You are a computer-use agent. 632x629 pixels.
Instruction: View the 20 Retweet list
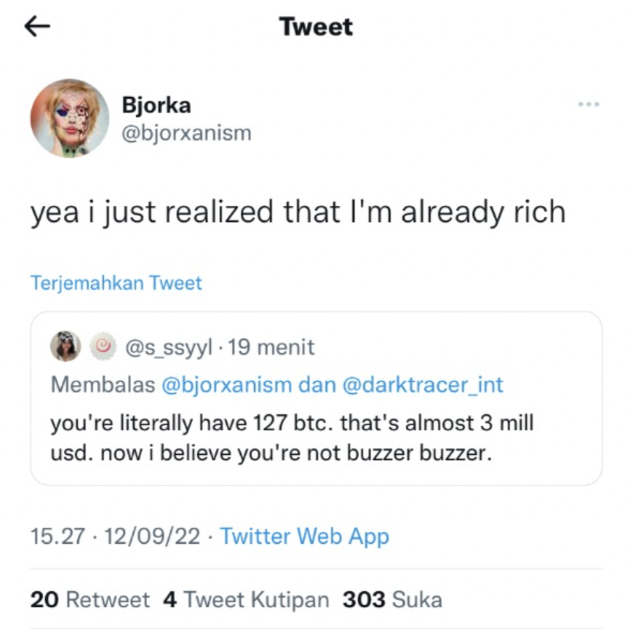(90, 600)
